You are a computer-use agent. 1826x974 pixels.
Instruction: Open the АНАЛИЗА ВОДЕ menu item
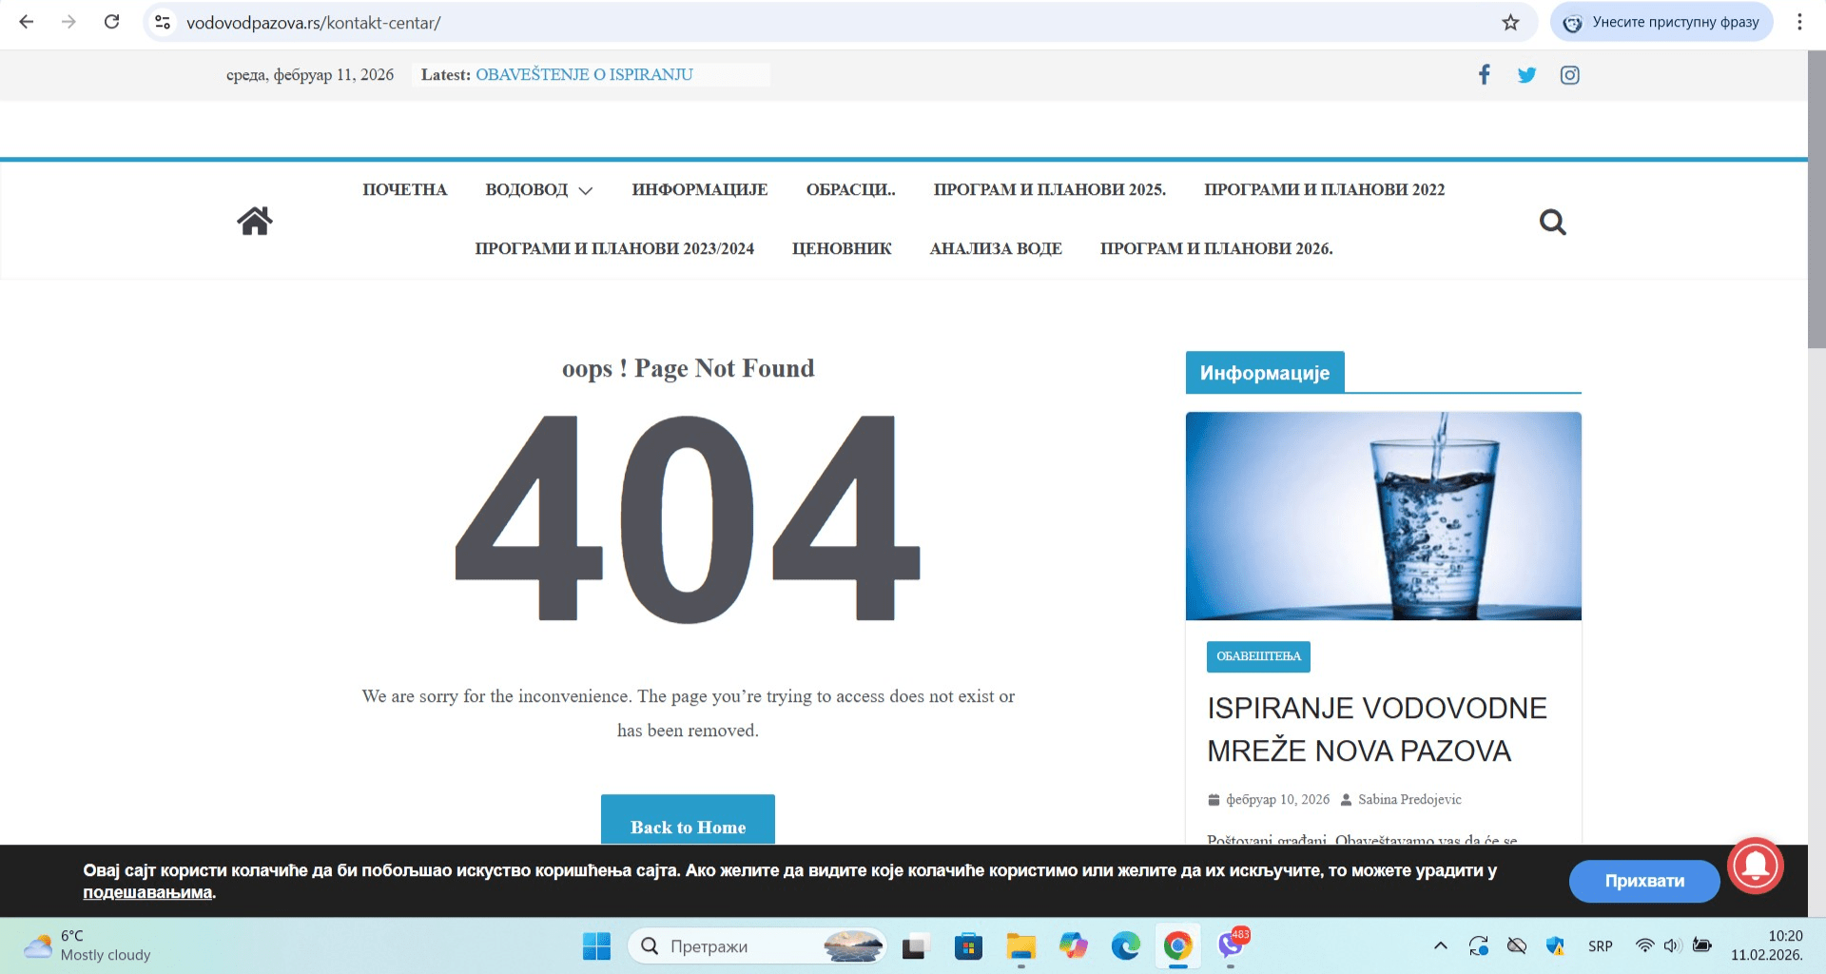point(996,249)
